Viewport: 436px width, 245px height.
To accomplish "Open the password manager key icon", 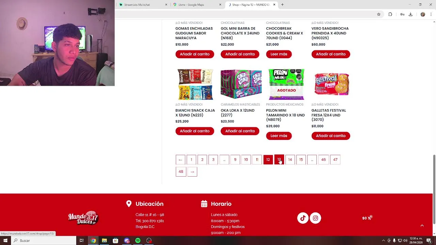I will [402, 14].
